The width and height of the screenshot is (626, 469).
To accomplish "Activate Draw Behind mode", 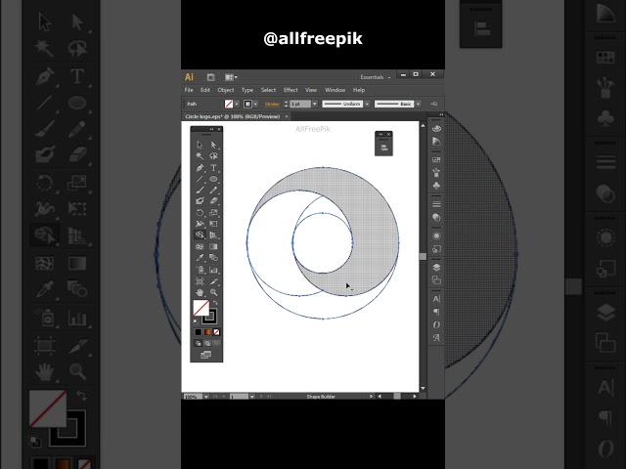I will tap(207, 343).
